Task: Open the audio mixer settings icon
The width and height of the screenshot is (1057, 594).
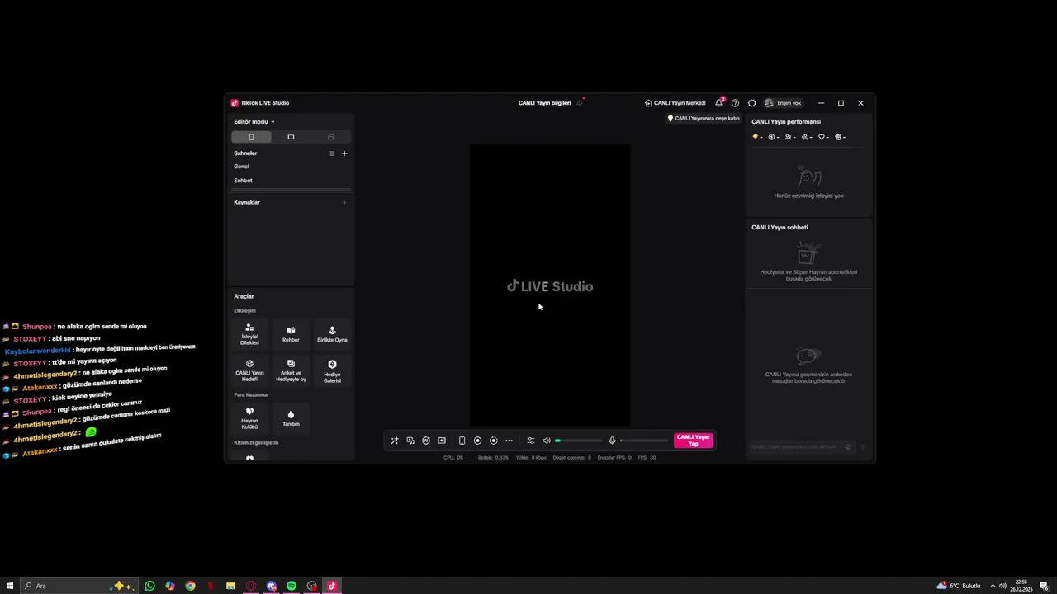Action: pos(531,441)
